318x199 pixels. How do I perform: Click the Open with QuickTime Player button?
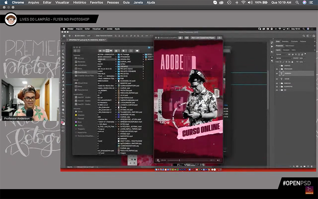click(x=203, y=38)
